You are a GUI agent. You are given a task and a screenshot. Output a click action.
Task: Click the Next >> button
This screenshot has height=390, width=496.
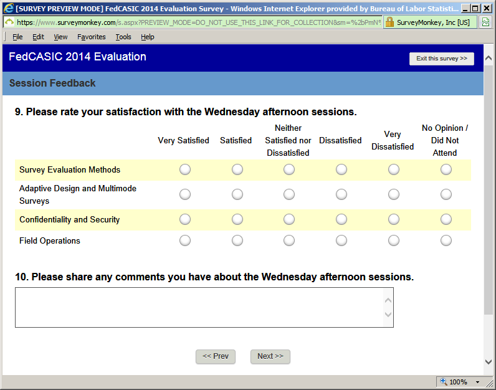point(270,356)
